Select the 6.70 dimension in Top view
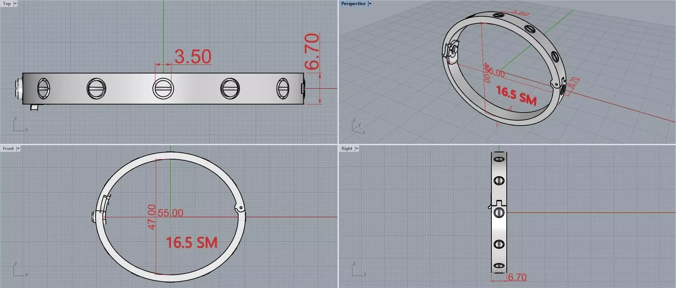 click(x=312, y=51)
